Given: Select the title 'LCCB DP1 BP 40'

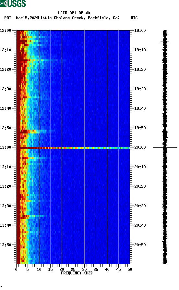Looking at the screenshot, I should tap(74, 13).
